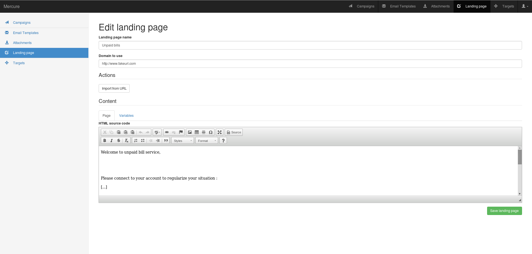Click the Landing page name input field

click(x=310, y=45)
